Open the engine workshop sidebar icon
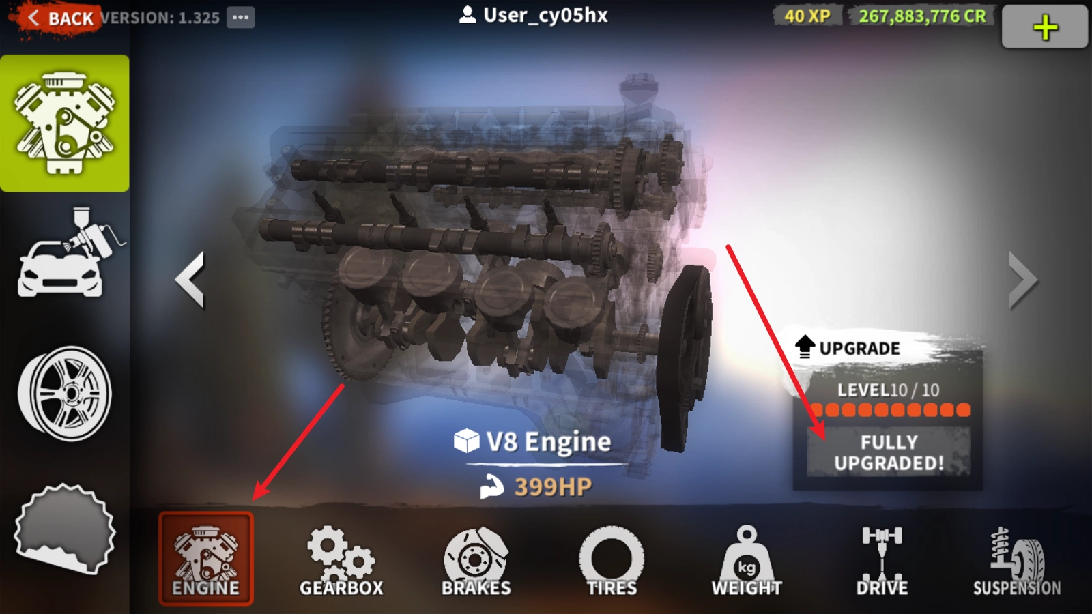Image resolution: width=1092 pixels, height=614 pixels. click(65, 123)
